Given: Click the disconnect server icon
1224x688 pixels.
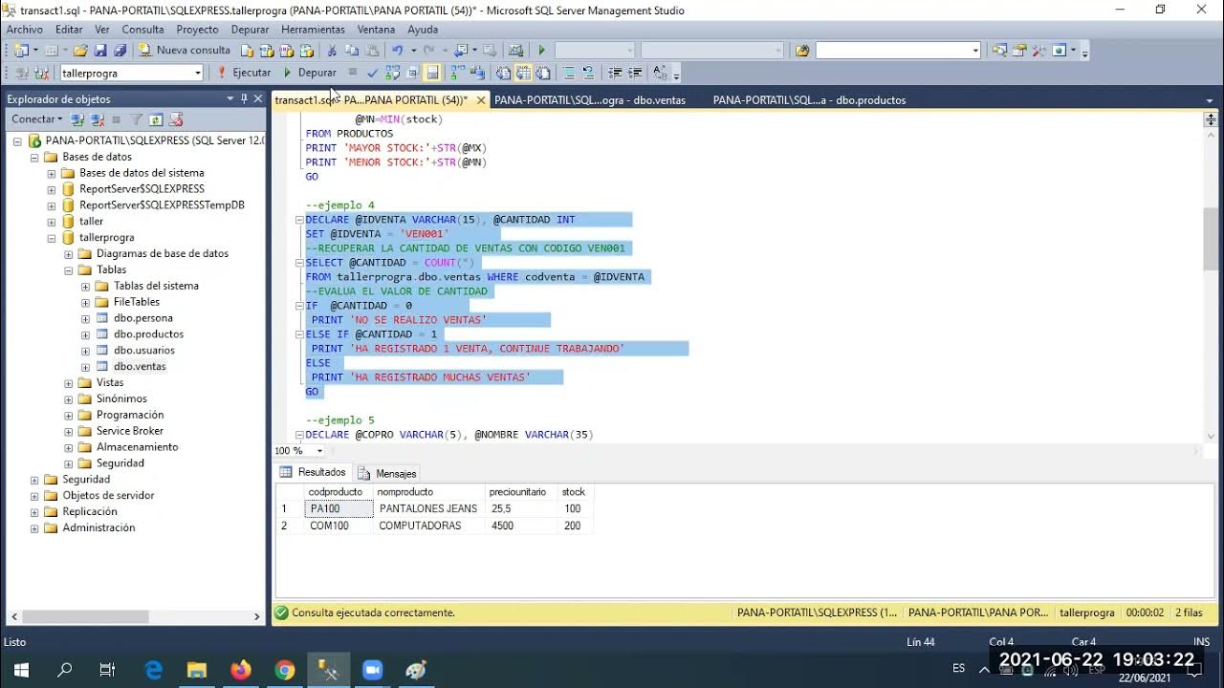Looking at the screenshot, I should click(98, 119).
